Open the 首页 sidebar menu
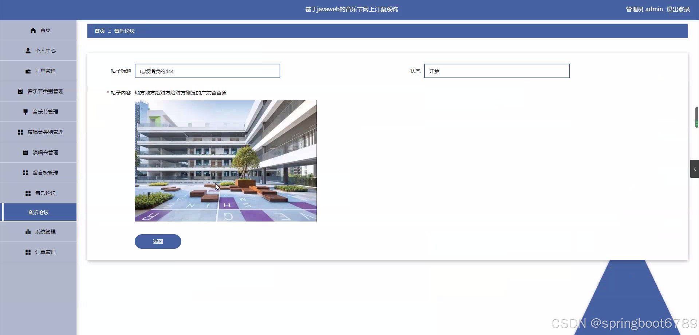This screenshot has width=699, height=335. pyautogui.click(x=38, y=30)
